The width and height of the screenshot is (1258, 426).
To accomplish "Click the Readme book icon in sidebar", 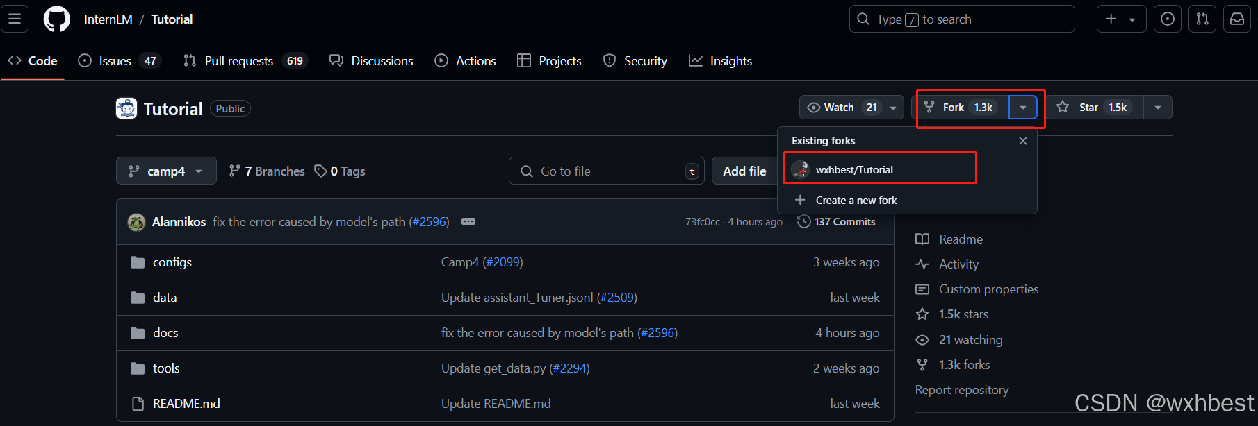I will (922, 239).
